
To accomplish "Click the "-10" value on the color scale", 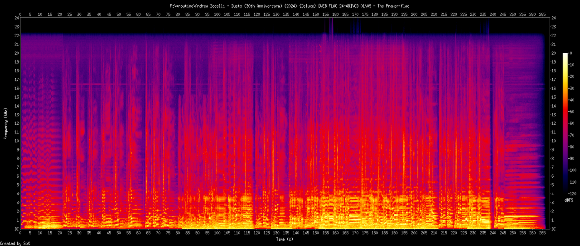I will pos(572,65).
